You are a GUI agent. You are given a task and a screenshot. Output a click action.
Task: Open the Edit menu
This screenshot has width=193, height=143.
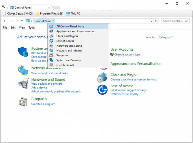(x=13, y=27)
